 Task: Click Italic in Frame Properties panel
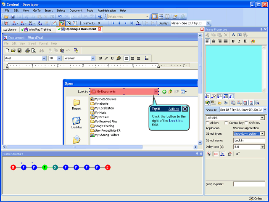239,41
